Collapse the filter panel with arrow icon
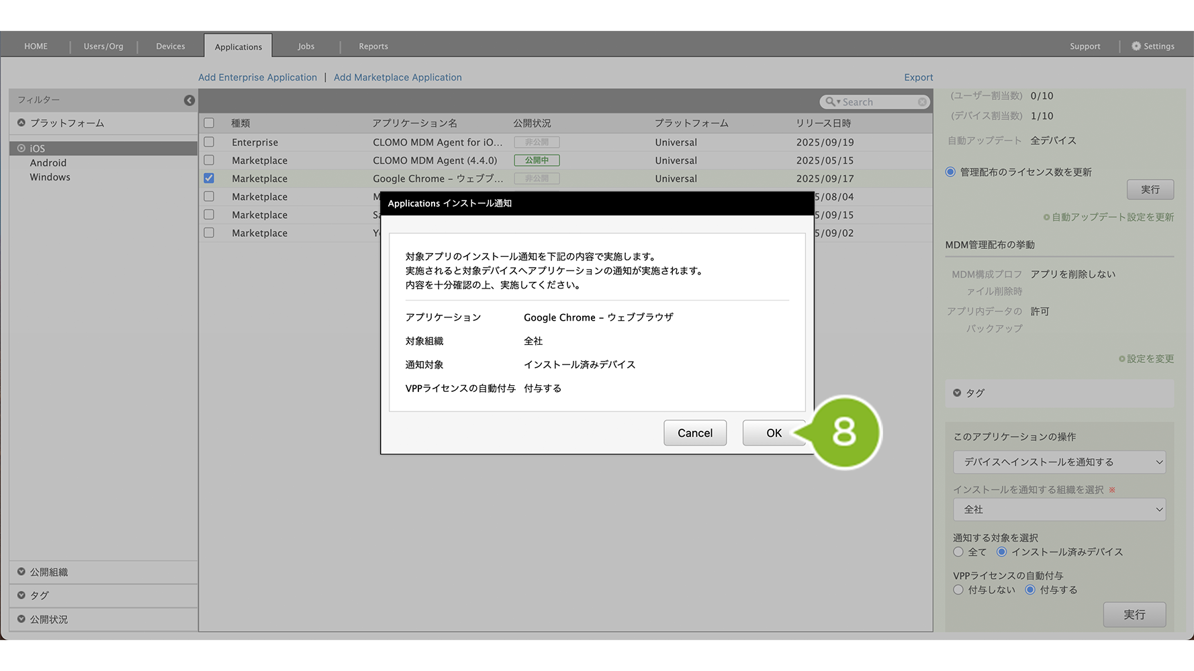This screenshot has height=671, width=1194. point(189,100)
